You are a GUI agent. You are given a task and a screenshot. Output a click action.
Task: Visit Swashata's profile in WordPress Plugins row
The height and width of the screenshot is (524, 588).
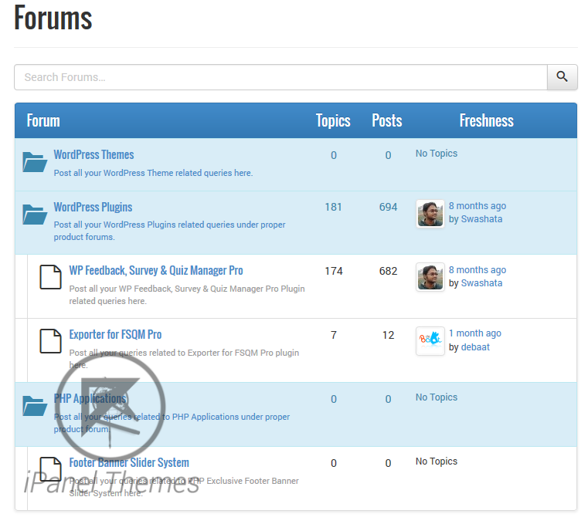click(x=481, y=219)
